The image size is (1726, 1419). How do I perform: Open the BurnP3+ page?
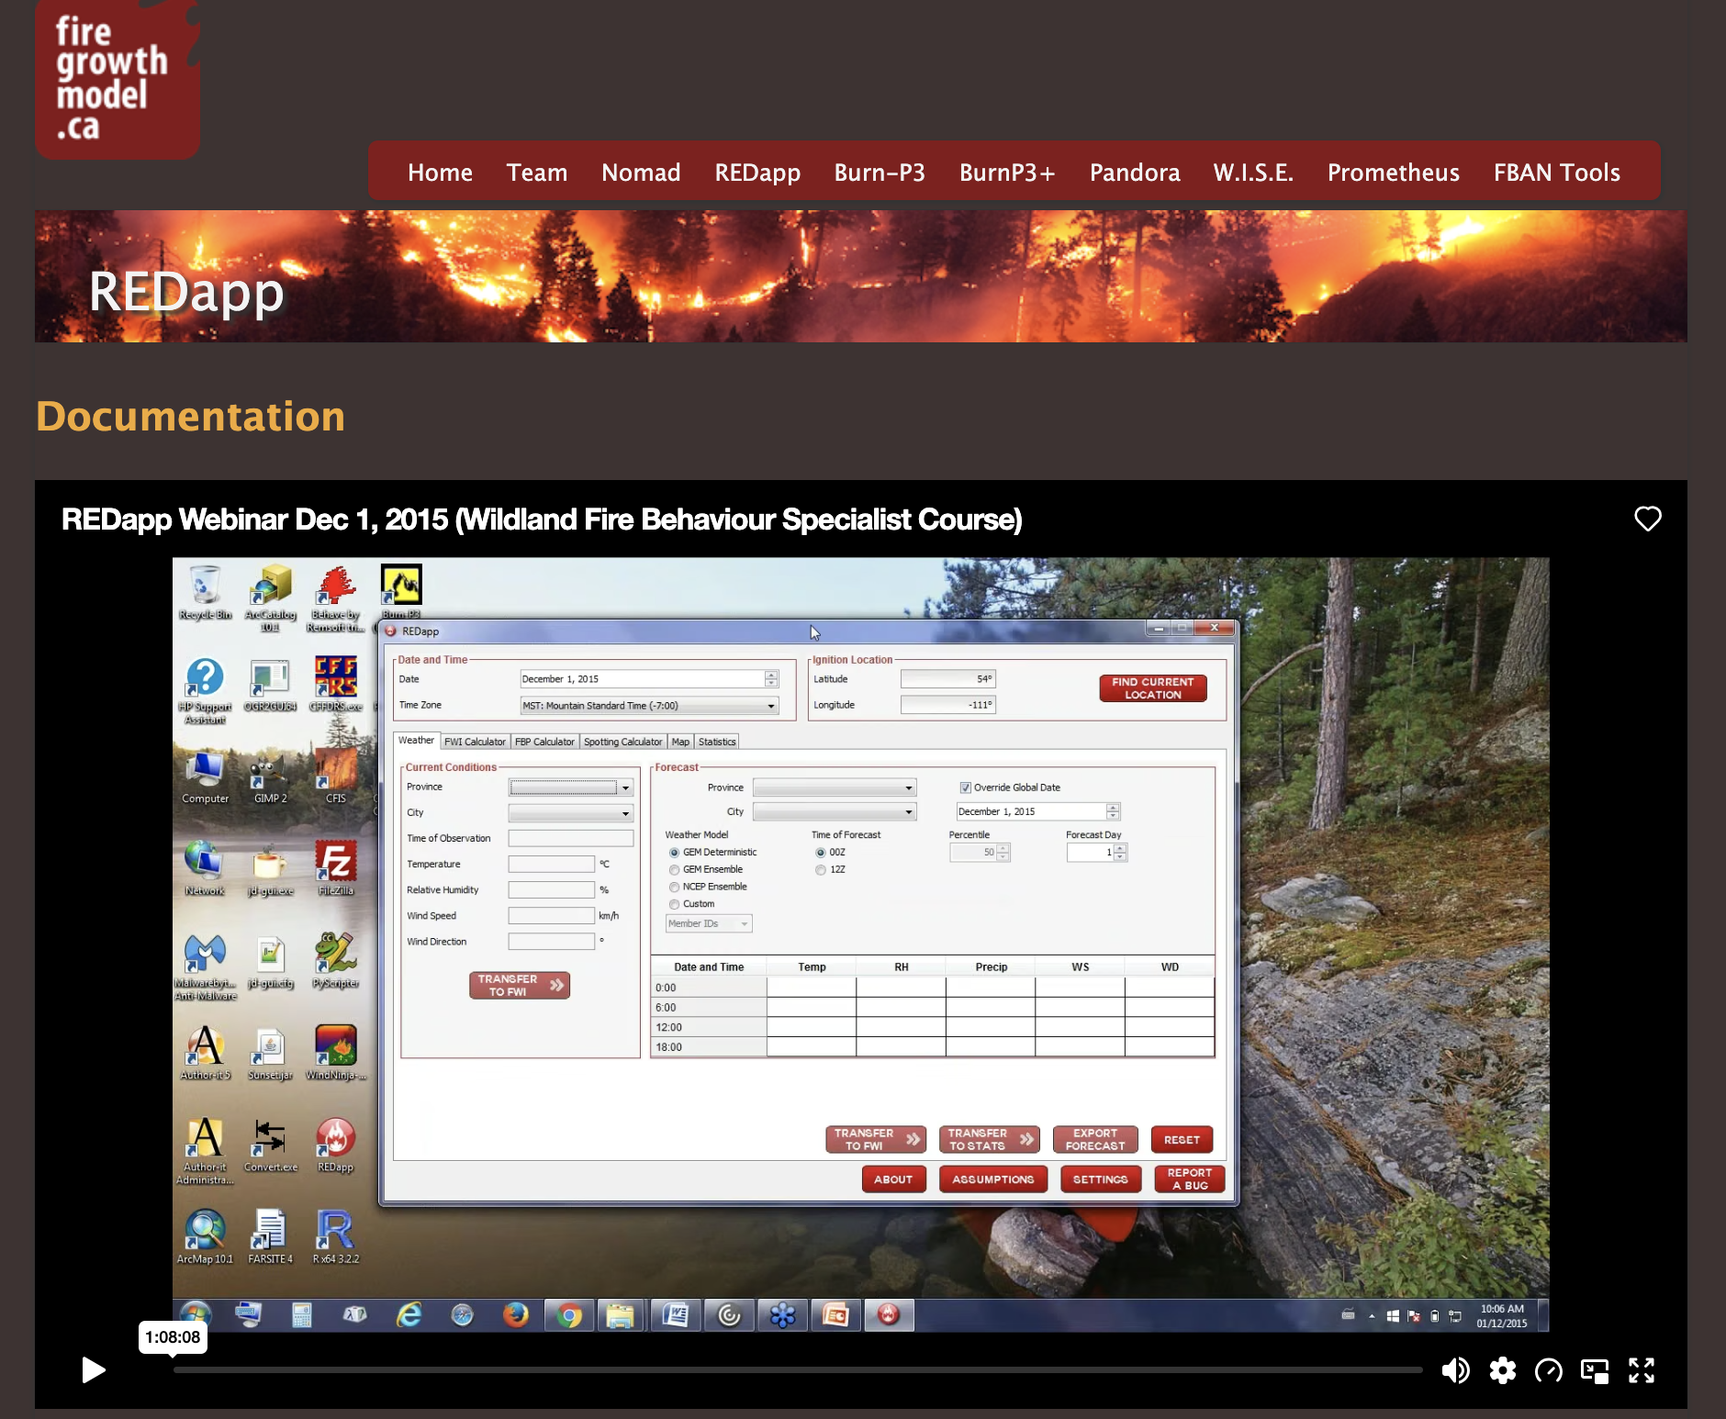point(1007,173)
